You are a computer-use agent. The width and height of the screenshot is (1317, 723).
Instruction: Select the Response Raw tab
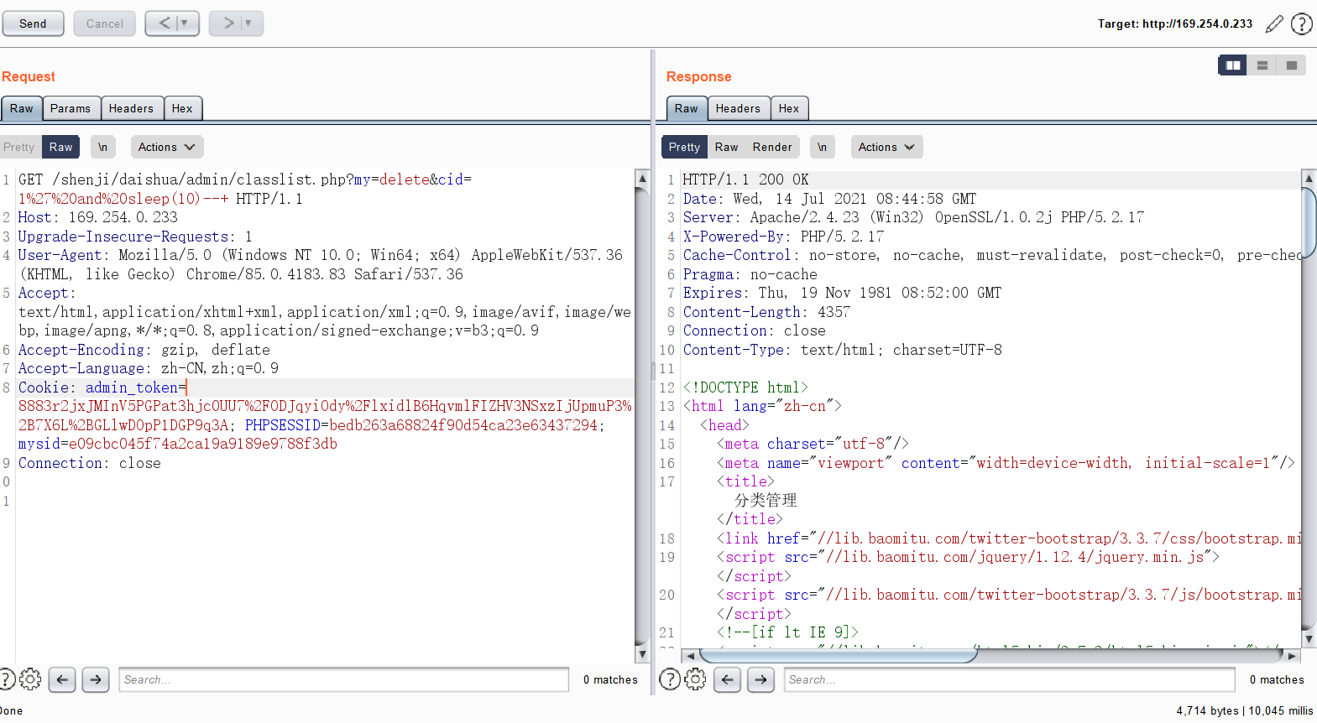coord(687,108)
